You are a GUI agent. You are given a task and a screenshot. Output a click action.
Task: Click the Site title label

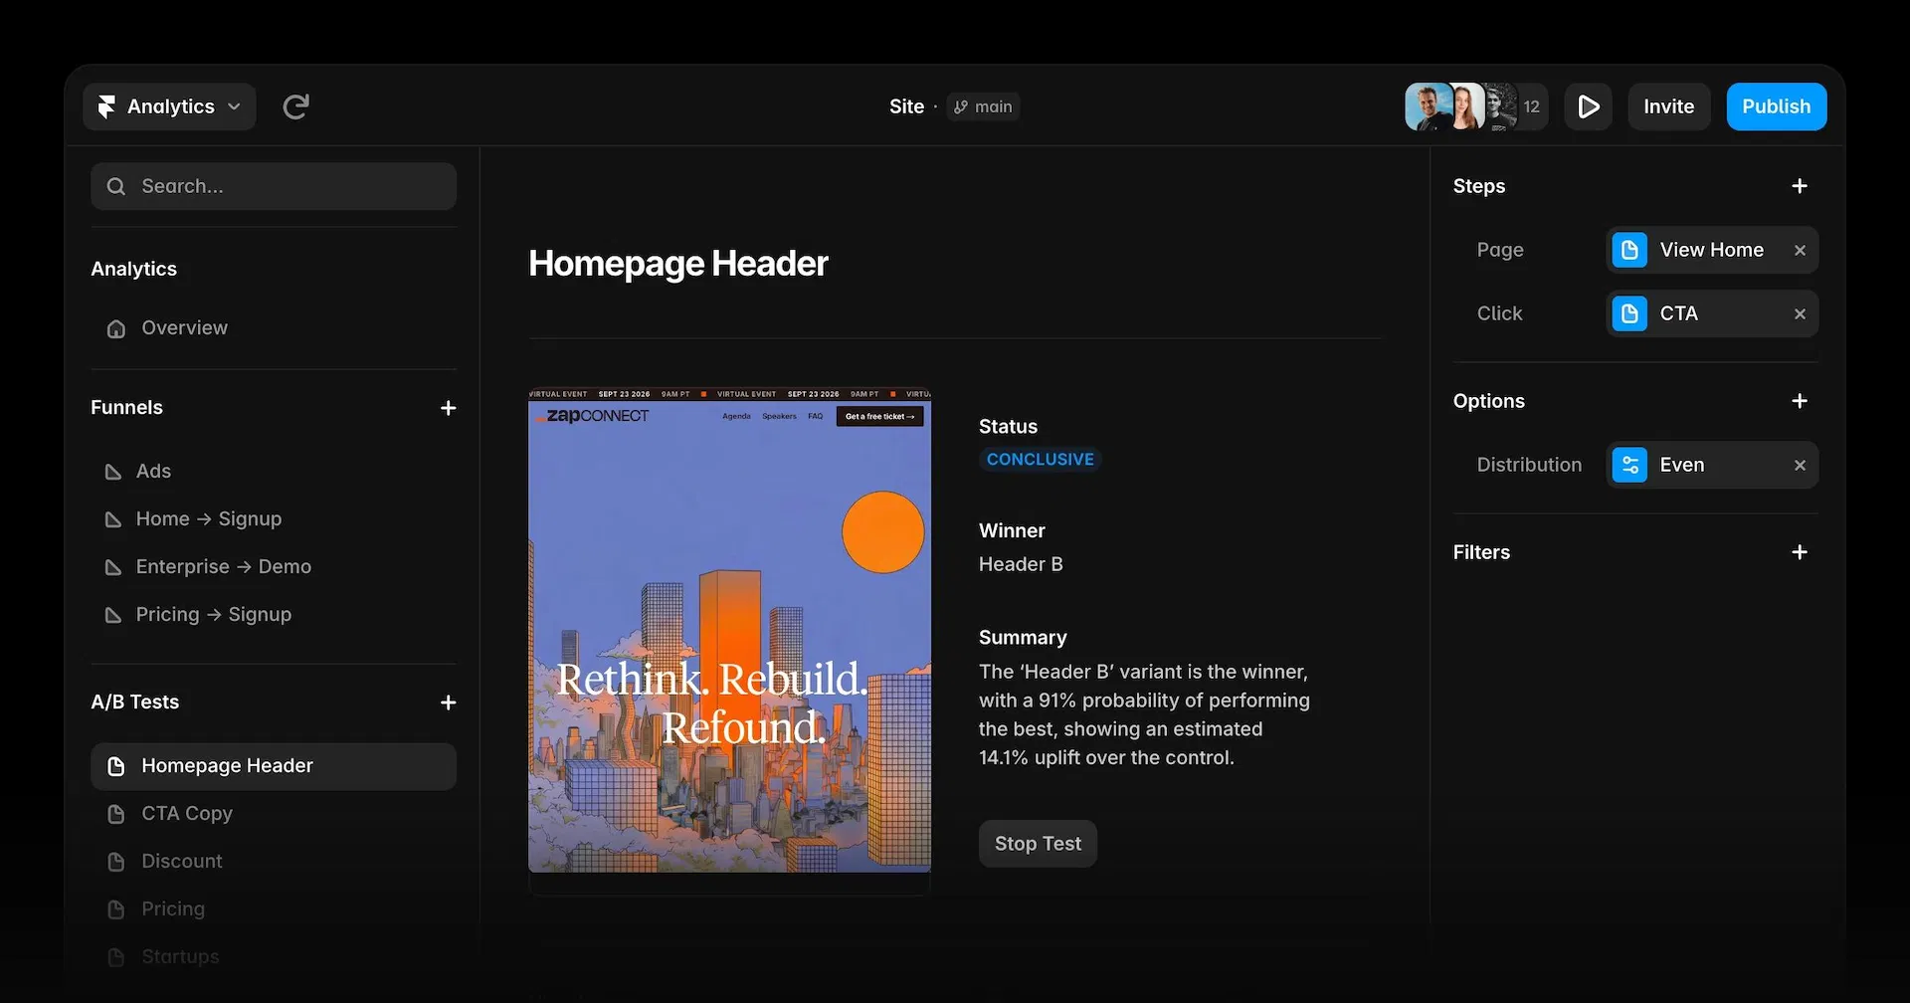(906, 106)
